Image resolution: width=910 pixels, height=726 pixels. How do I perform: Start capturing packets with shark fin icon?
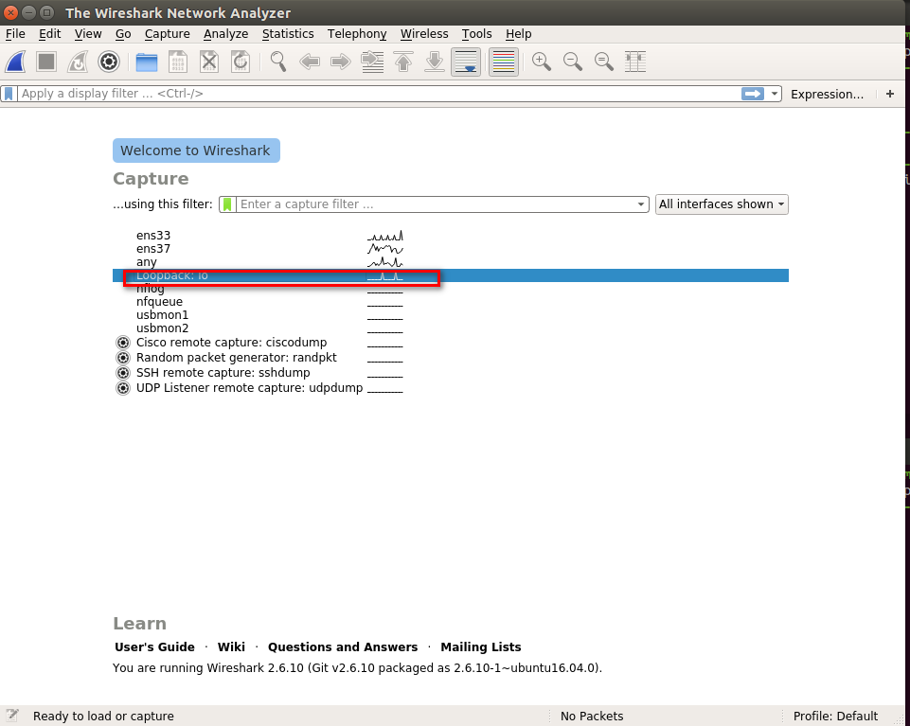click(x=16, y=62)
